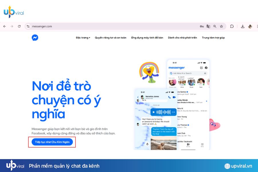This screenshot has height=172, width=258.
Task: Click the Facebook icon in phone mockup header
Action: 206,68
